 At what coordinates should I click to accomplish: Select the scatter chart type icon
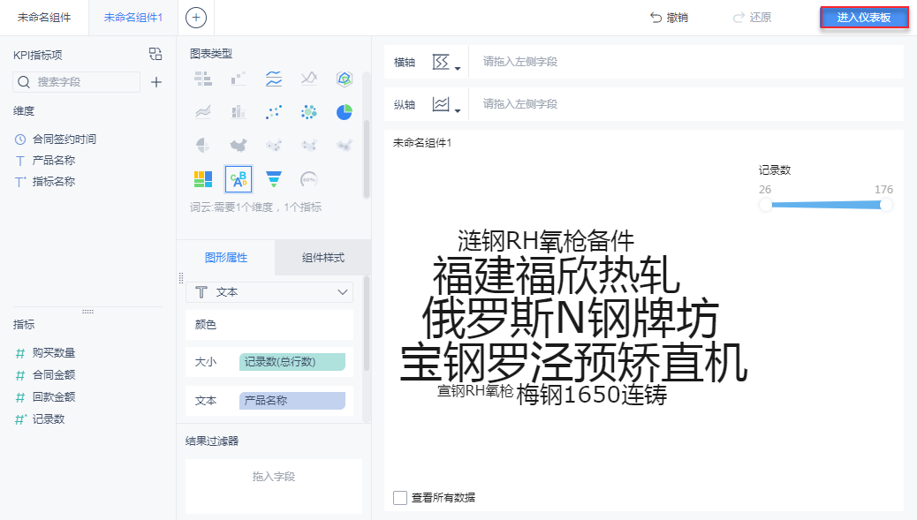pyautogui.click(x=274, y=111)
